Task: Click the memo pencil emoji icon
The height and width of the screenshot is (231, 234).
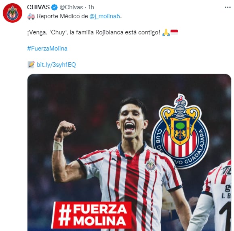Action: [x=31, y=65]
